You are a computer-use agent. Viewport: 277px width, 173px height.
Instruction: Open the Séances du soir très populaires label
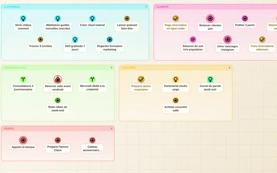click(193, 48)
